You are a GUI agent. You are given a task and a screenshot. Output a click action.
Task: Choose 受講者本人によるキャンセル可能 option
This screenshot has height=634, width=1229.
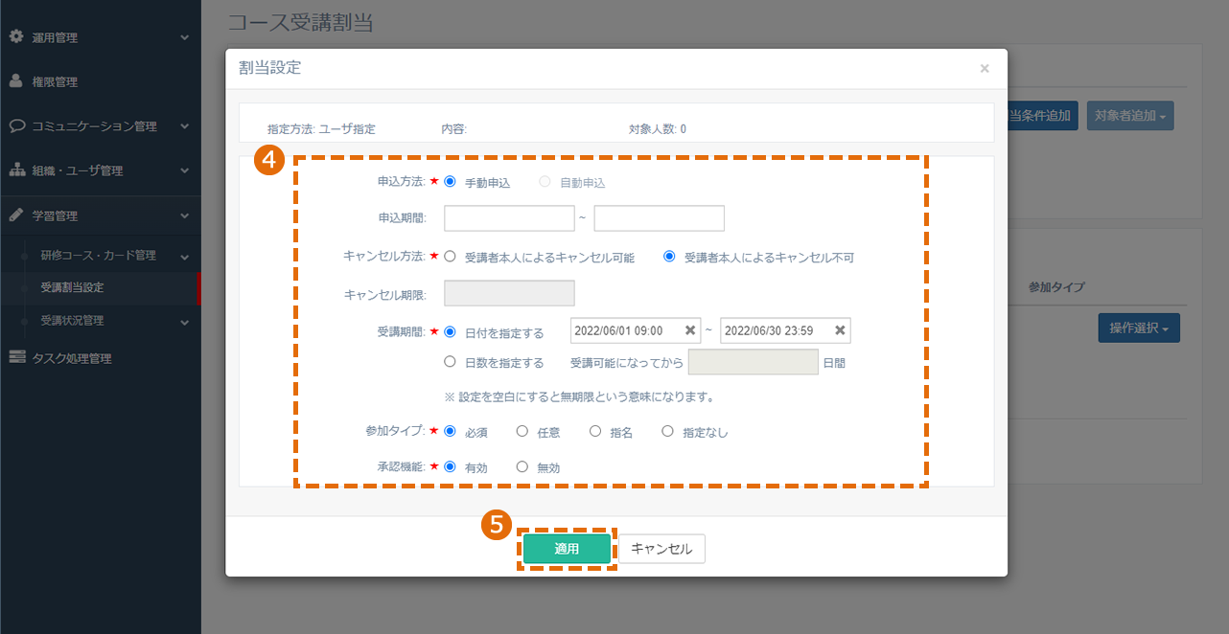[450, 257]
